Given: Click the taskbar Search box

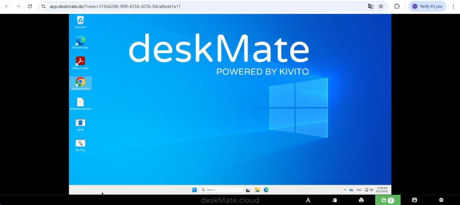Looking at the screenshot, I should tap(221, 190).
